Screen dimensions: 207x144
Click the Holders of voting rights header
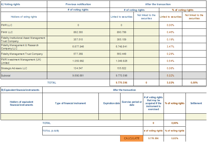click(24, 17)
